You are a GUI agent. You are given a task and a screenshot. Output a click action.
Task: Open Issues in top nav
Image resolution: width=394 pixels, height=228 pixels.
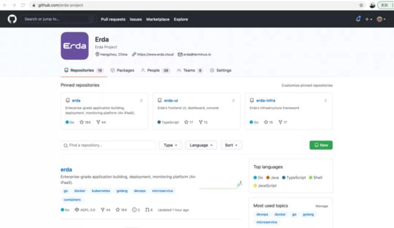coord(136,19)
